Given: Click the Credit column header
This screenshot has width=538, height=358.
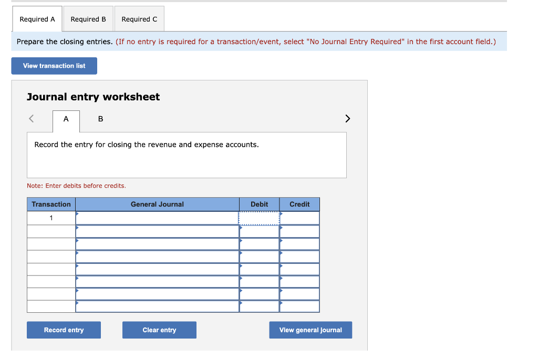Looking at the screenshot, I should click(x=299, y=204).
